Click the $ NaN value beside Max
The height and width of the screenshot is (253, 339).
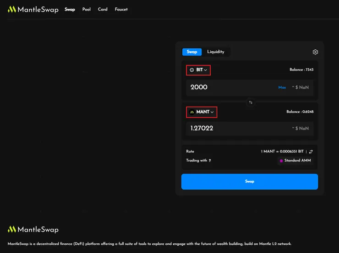click(x=301, y=87)
